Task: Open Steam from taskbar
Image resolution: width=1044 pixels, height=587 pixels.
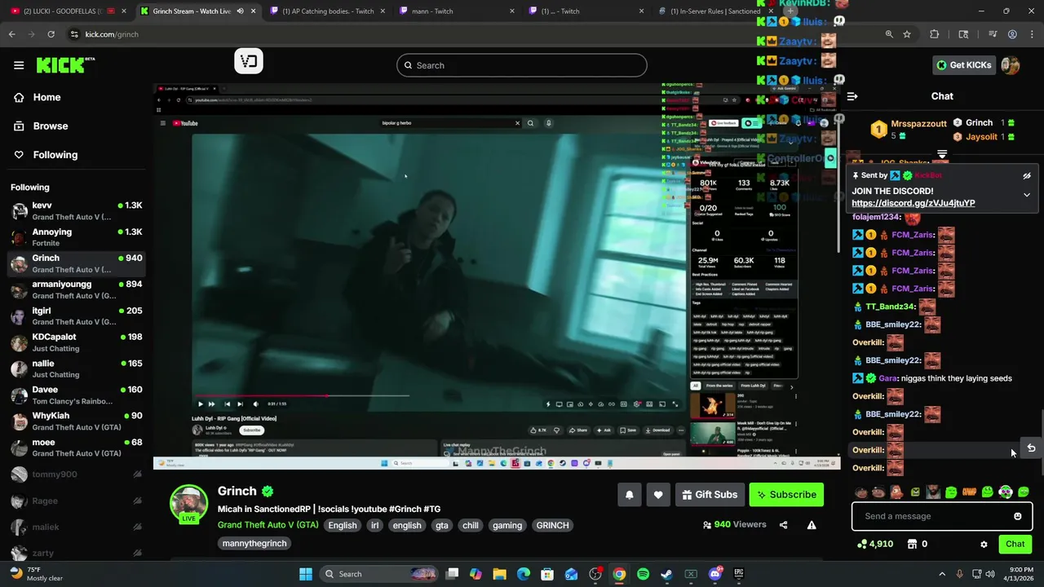Action: click(x=666, y=574)
